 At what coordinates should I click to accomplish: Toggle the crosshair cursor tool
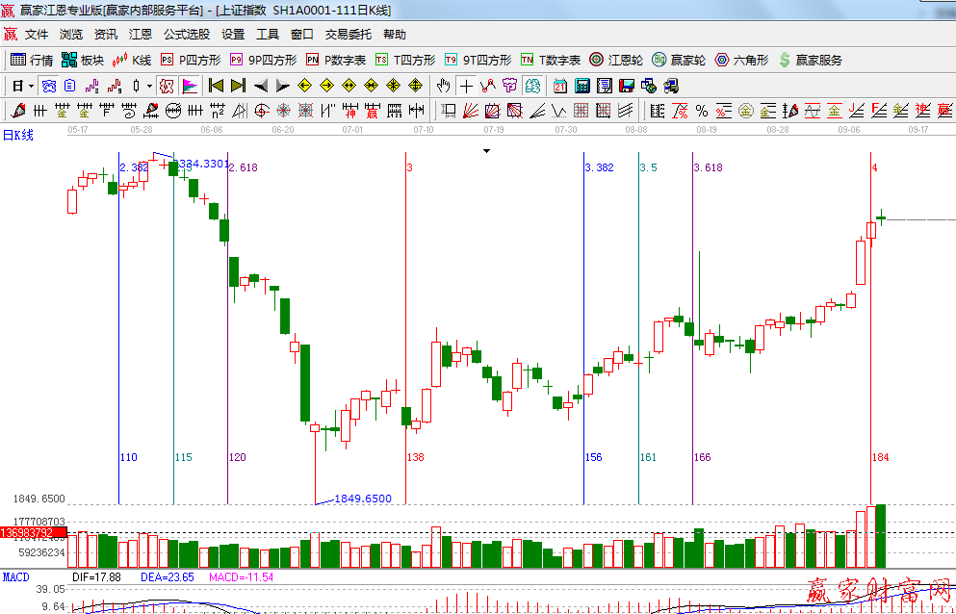(x=466, y=86)
